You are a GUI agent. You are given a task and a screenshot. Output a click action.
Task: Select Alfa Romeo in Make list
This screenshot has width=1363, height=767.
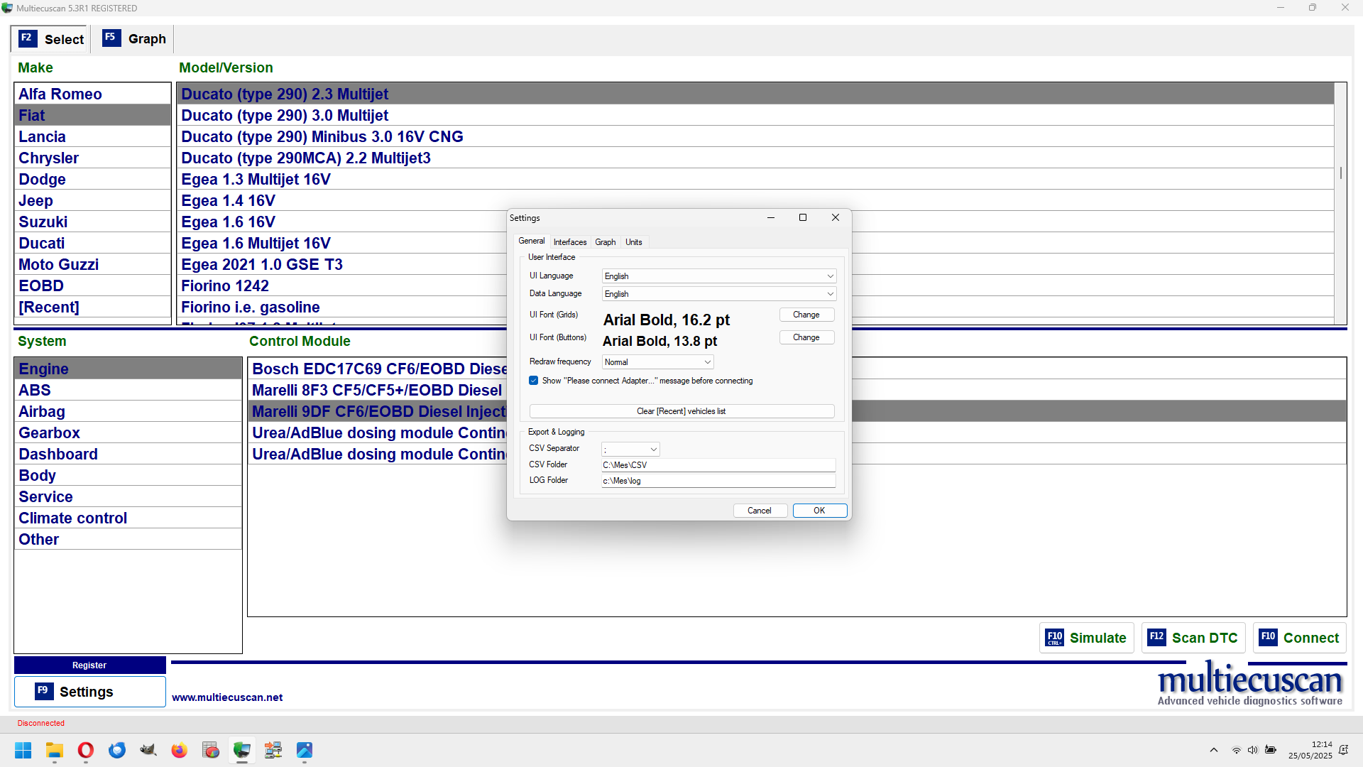[x=92, y=94]
